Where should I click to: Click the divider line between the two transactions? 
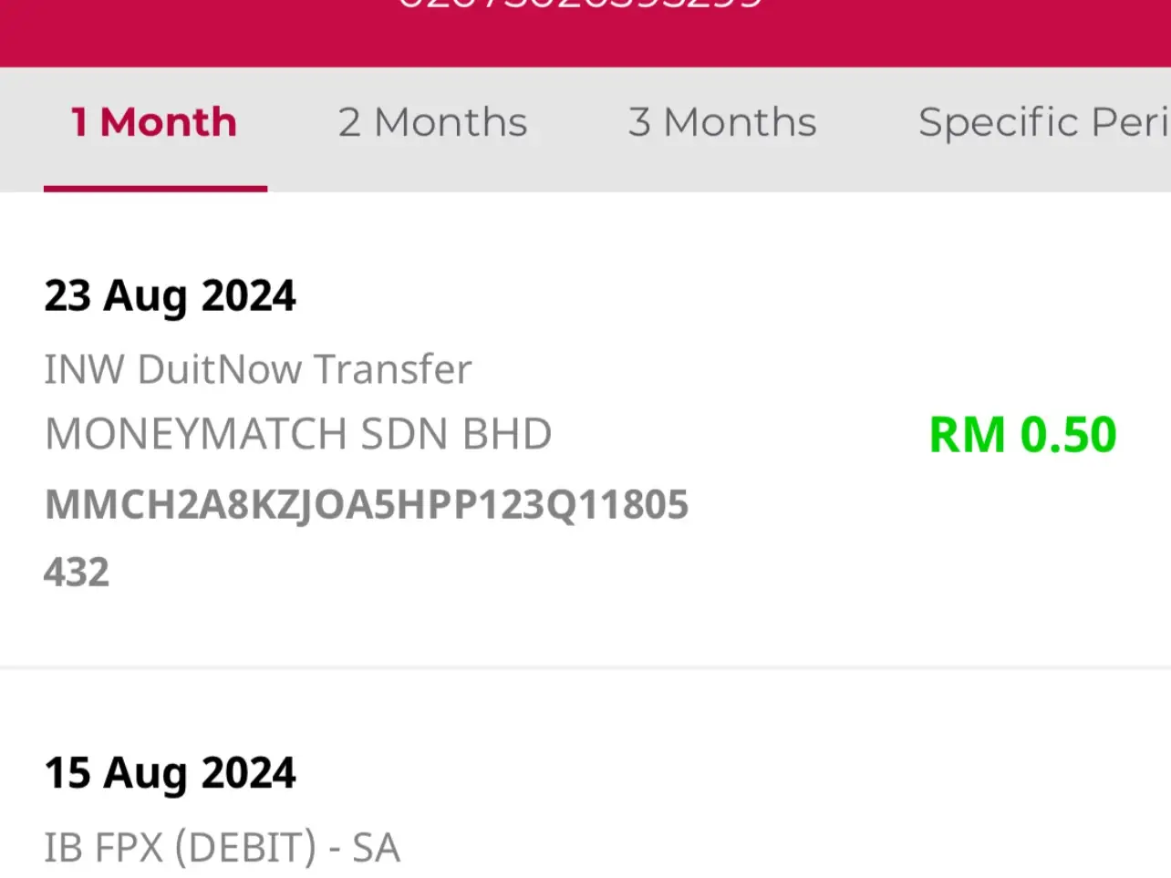point(585,668)
